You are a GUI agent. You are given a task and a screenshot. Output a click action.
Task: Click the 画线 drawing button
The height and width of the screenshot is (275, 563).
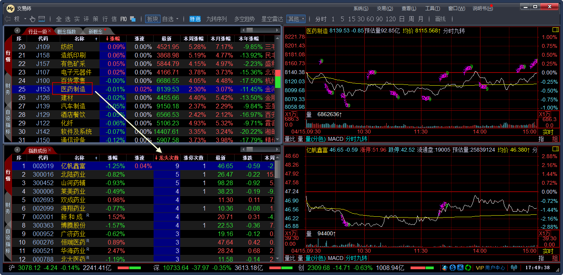440,19
